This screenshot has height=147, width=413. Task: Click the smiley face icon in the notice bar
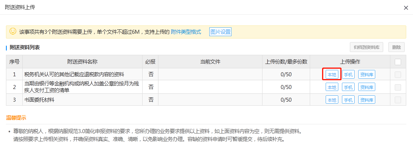[x=13, y=31]
